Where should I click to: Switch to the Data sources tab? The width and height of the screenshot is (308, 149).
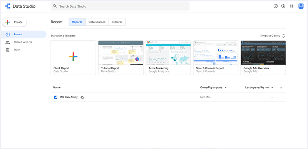[97, 22]
